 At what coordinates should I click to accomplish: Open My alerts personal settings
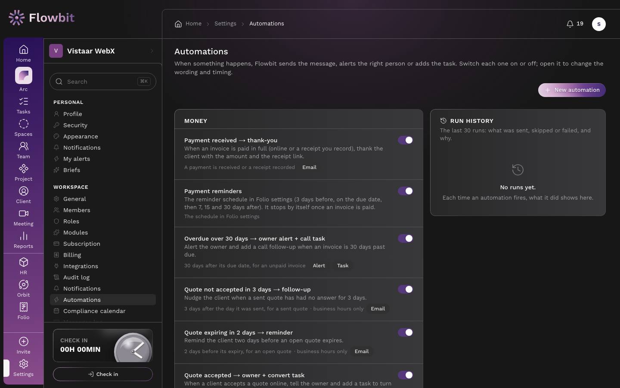pos(102,159)
